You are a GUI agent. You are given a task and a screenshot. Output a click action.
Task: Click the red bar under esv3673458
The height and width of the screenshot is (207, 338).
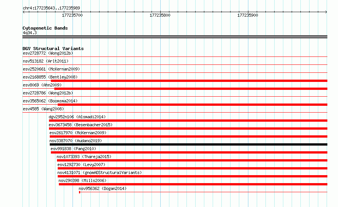[188, 129]
